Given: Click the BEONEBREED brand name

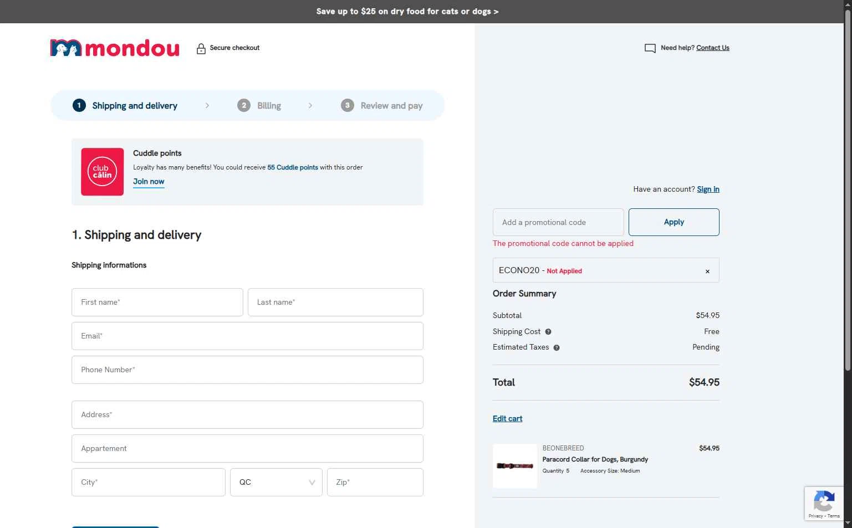Looking at the screenshot, I should (563, 448).
